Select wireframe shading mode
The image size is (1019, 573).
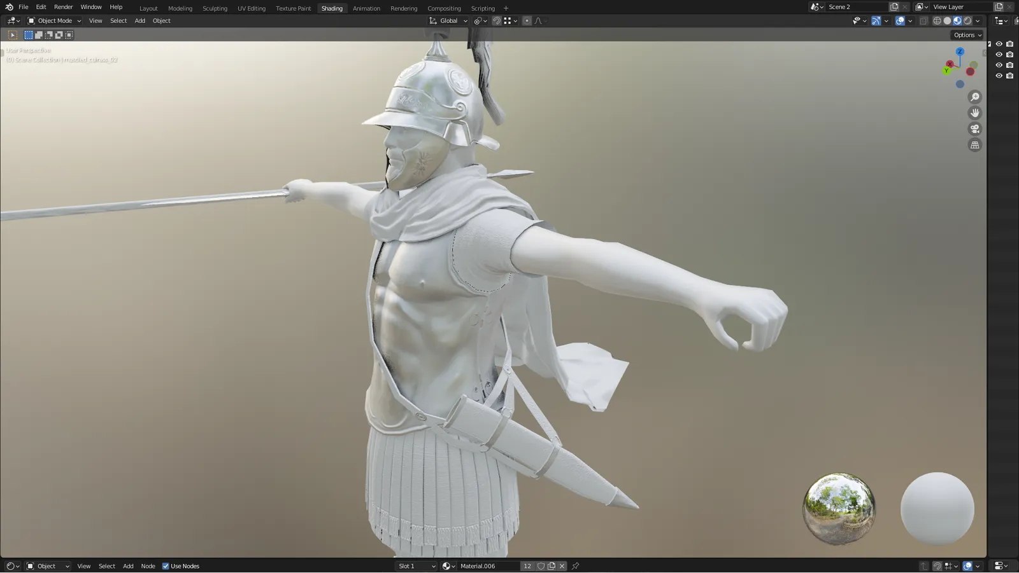(x=937, y=21)
